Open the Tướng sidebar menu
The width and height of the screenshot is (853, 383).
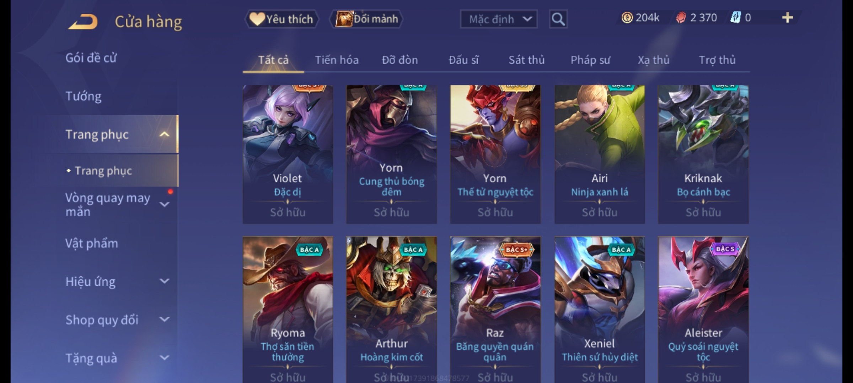pos(84,96)
